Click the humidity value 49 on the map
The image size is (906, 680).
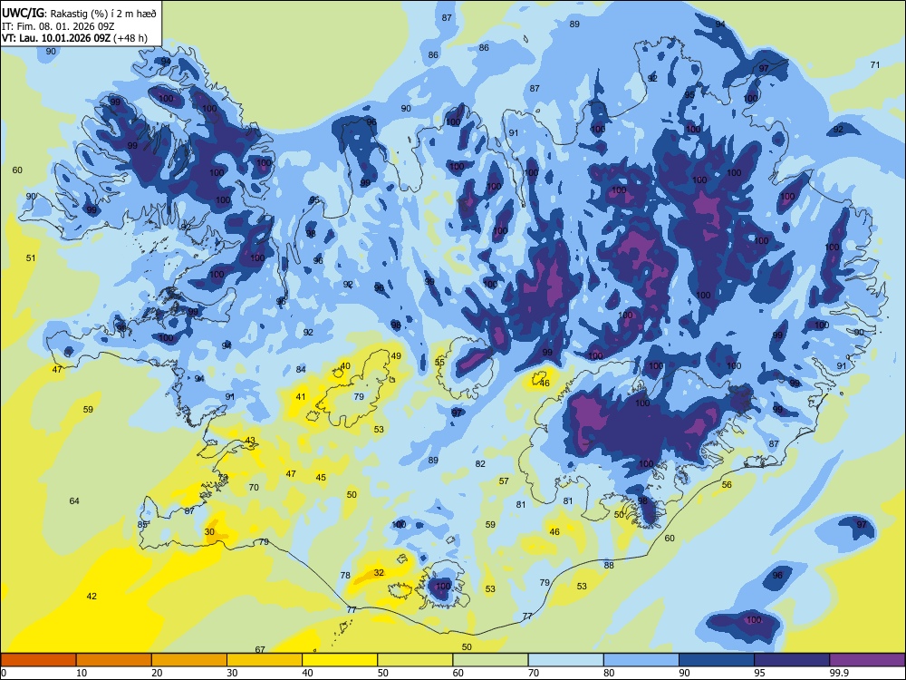click(x=396, y=355)
